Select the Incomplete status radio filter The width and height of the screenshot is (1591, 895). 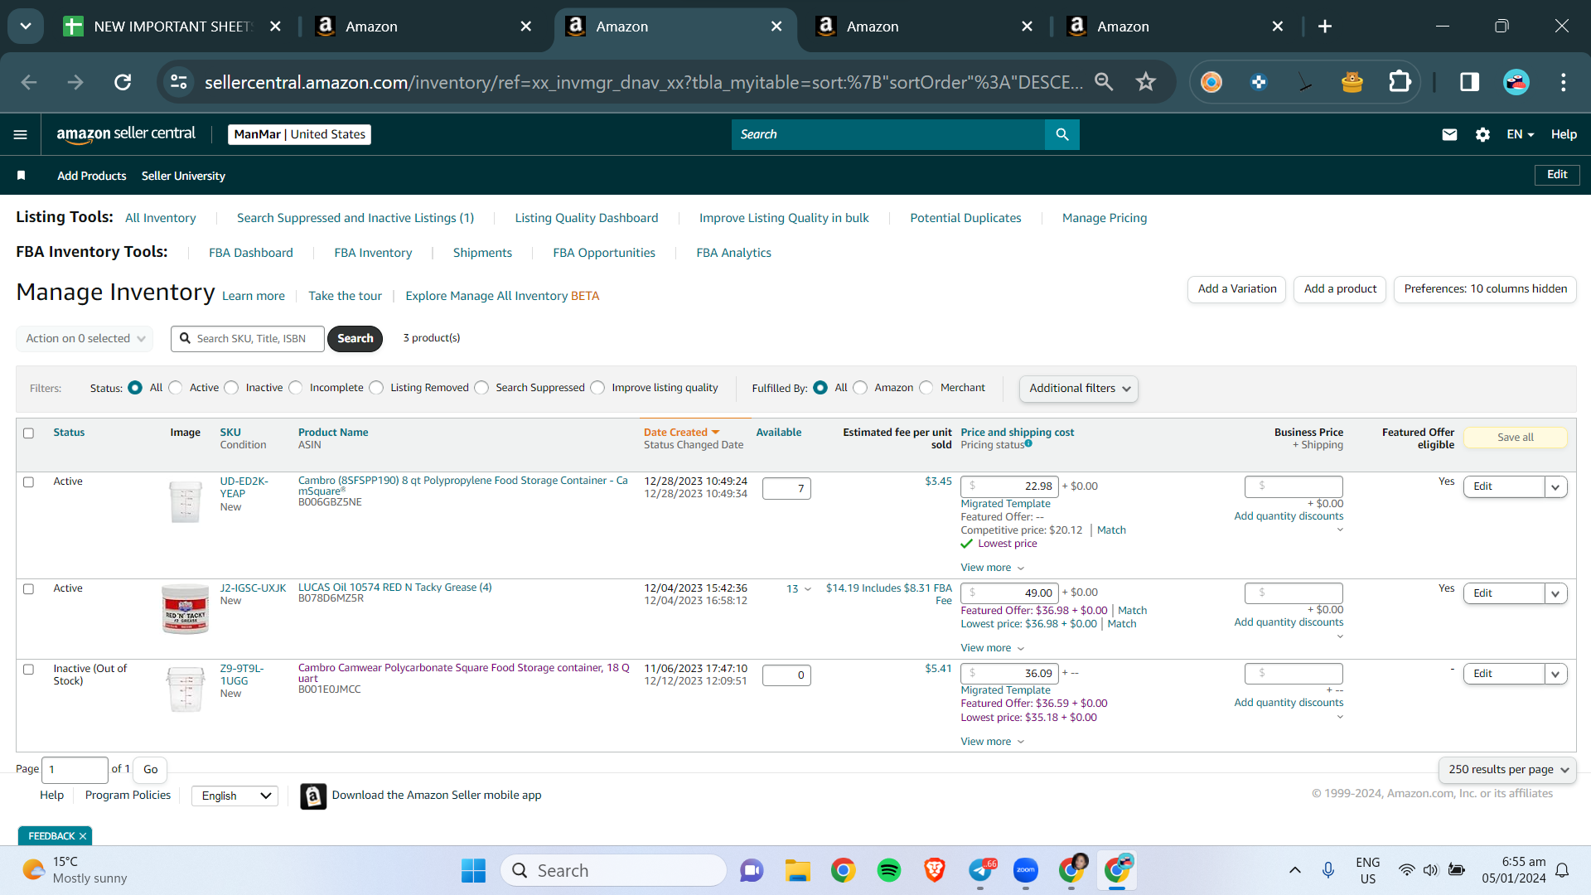point(296,388)
